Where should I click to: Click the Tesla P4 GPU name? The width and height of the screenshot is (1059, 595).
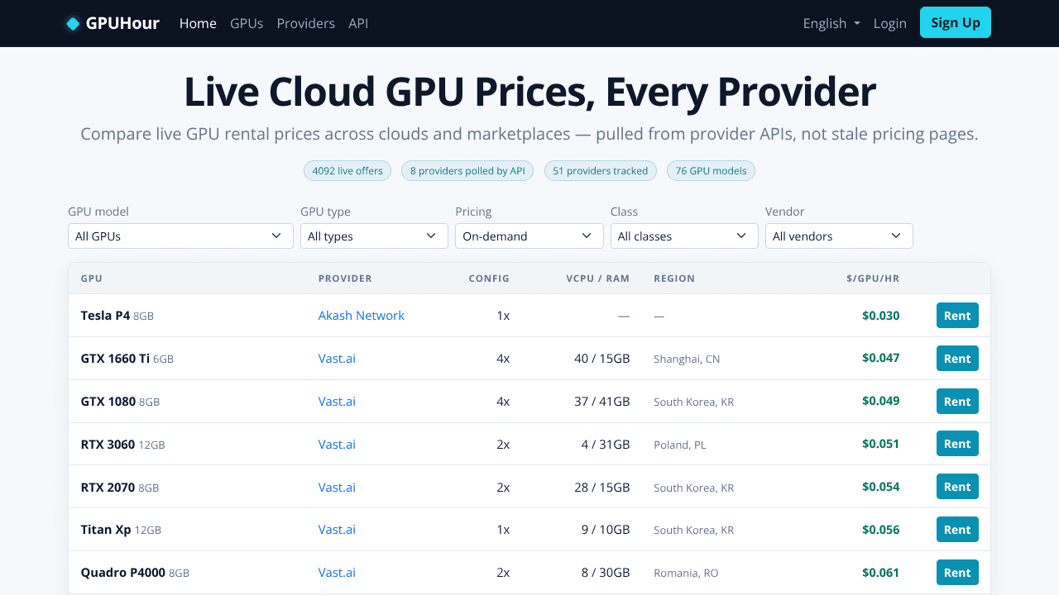point(105,316)
